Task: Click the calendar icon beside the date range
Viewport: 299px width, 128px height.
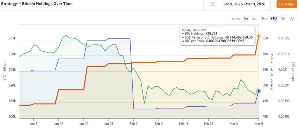Action: 213,4
